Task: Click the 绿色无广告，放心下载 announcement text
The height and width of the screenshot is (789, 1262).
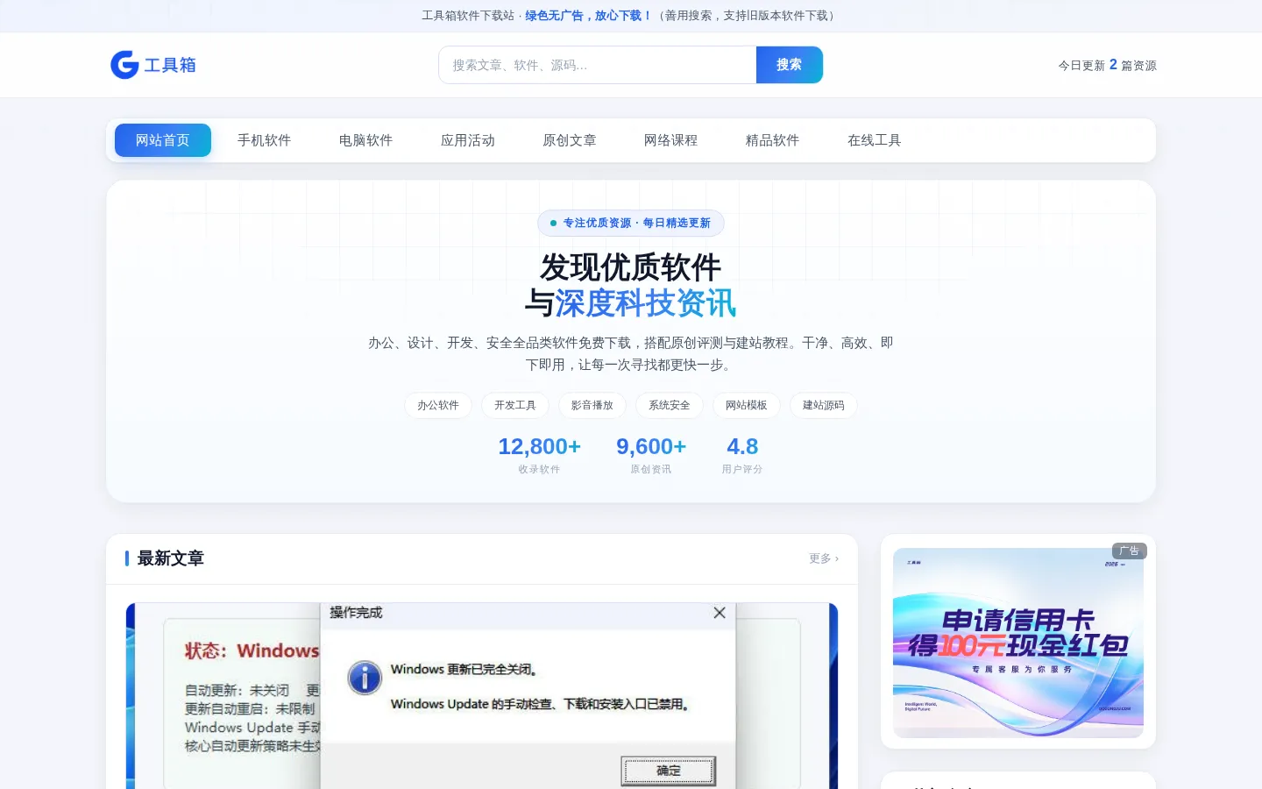Action: click(588, 16)
